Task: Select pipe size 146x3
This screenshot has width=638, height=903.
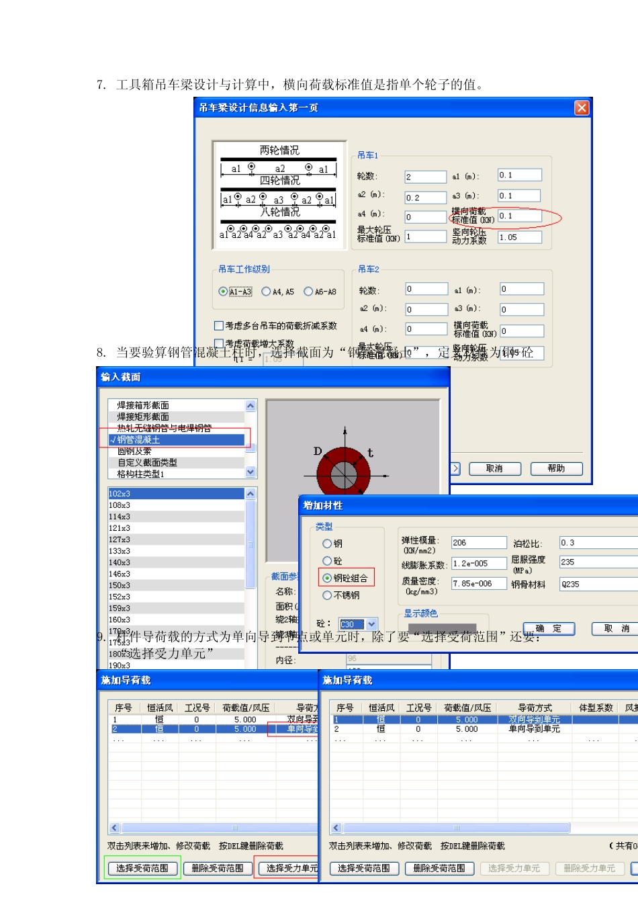Action: (176, 574)
